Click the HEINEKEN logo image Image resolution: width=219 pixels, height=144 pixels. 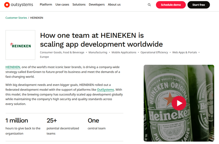coord(20,45)
